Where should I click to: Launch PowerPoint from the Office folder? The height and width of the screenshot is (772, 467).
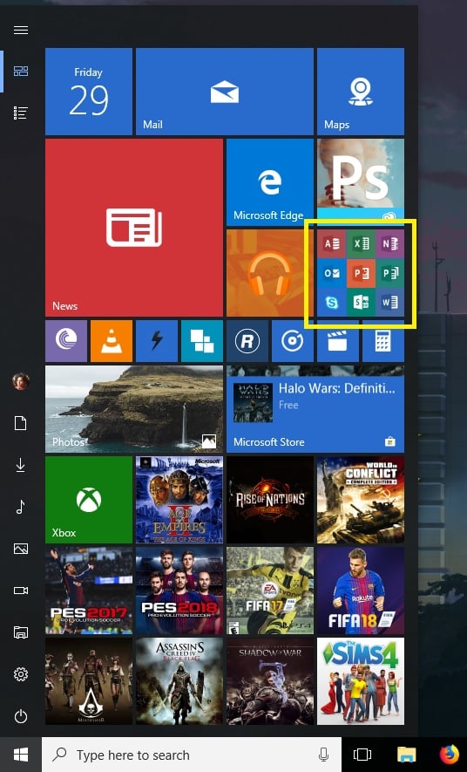(362, 273)
